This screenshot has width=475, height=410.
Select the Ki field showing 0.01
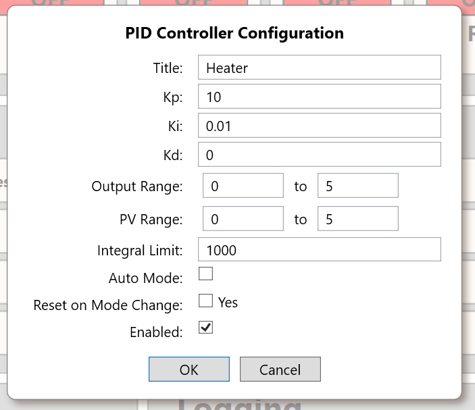pos(320,126)
